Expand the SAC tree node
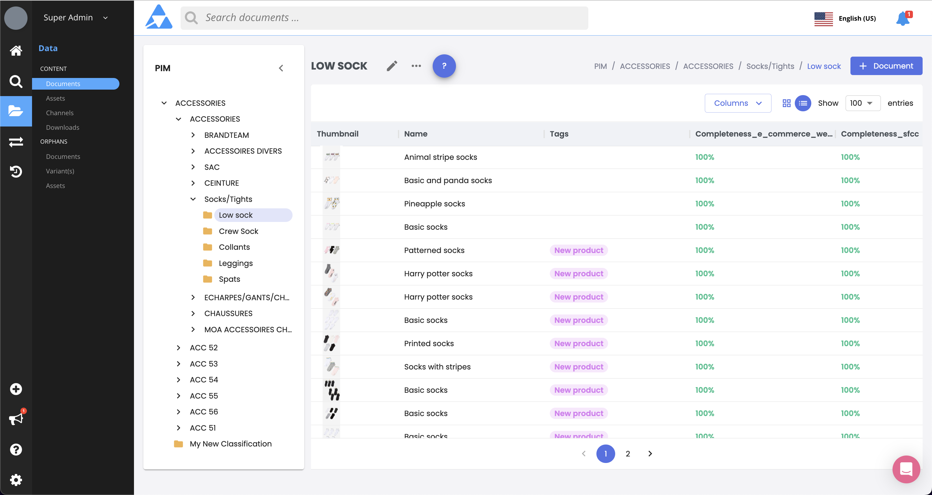 193,167
